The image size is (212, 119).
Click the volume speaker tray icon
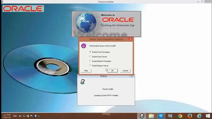point(20,116)
